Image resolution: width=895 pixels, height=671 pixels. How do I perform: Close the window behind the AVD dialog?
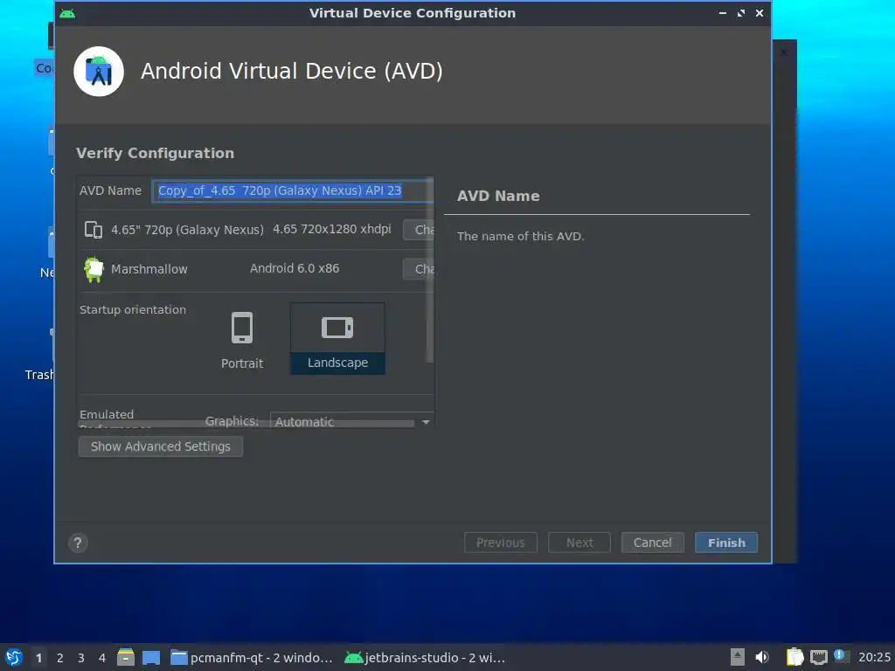(784, 52)
